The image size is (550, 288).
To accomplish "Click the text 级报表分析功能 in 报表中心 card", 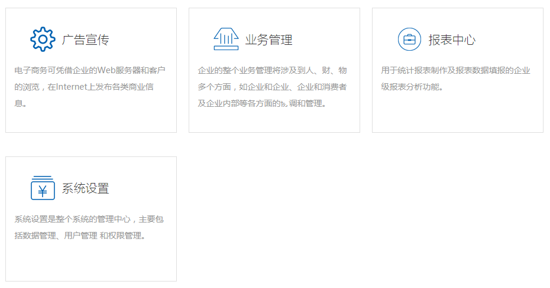I will 409,87.
